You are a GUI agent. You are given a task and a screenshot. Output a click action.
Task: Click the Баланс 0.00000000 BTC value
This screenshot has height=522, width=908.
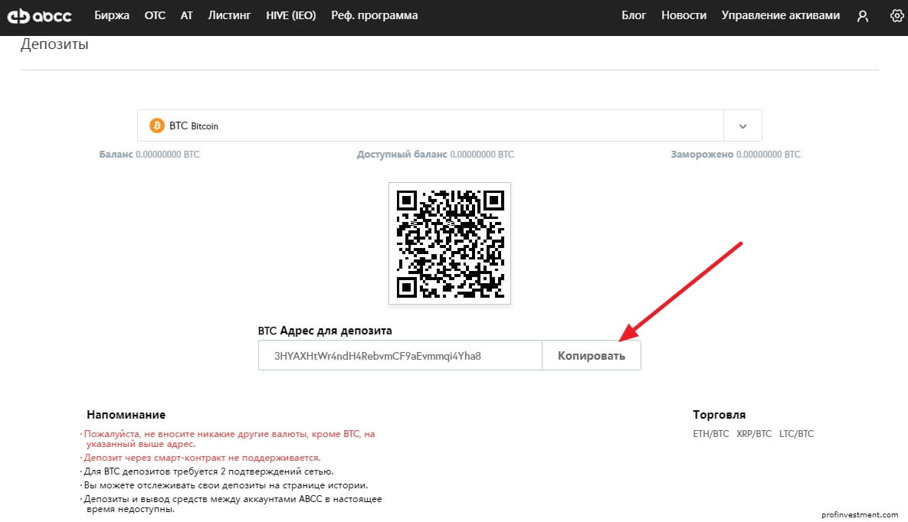coord(149,155)
